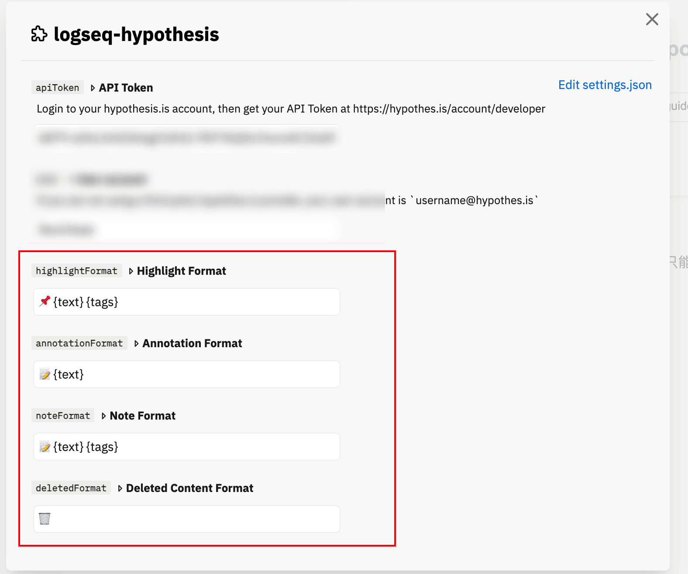Click the plugin puzzle-piece icon beside logseq-hypothesis
Image resolution: width=688 pixels, height=574 pixels.
click(x=39, y=34)
